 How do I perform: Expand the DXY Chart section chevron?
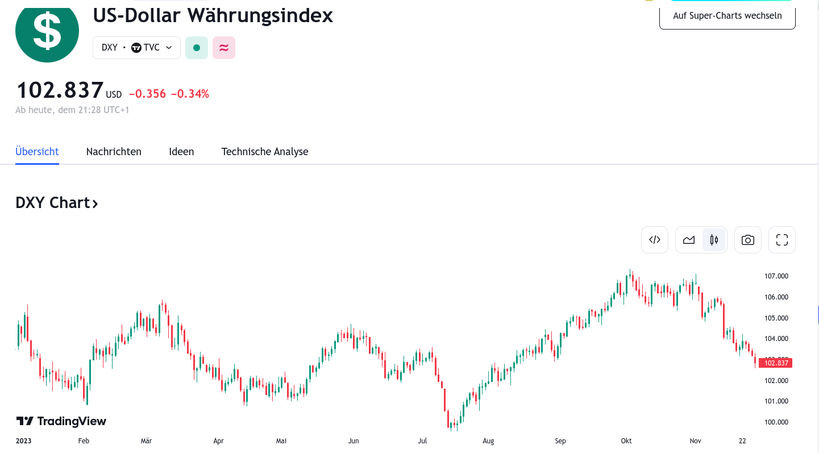pos(94,203)
